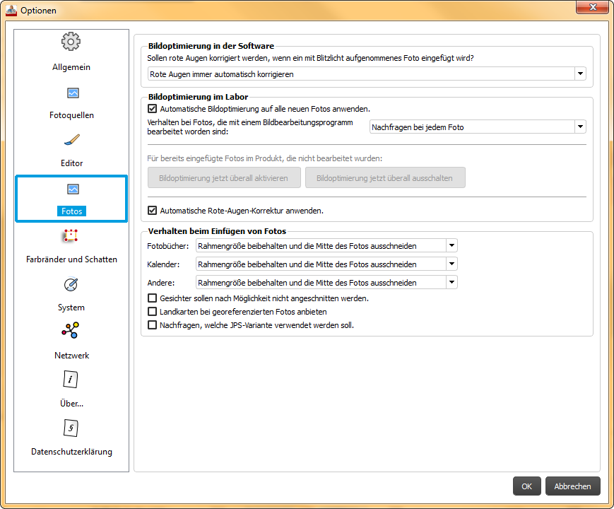The image size is (614, 509).
Task: Uncheck Automatische Rote-Augen-Korrektur anwenden
Action: 152,211
